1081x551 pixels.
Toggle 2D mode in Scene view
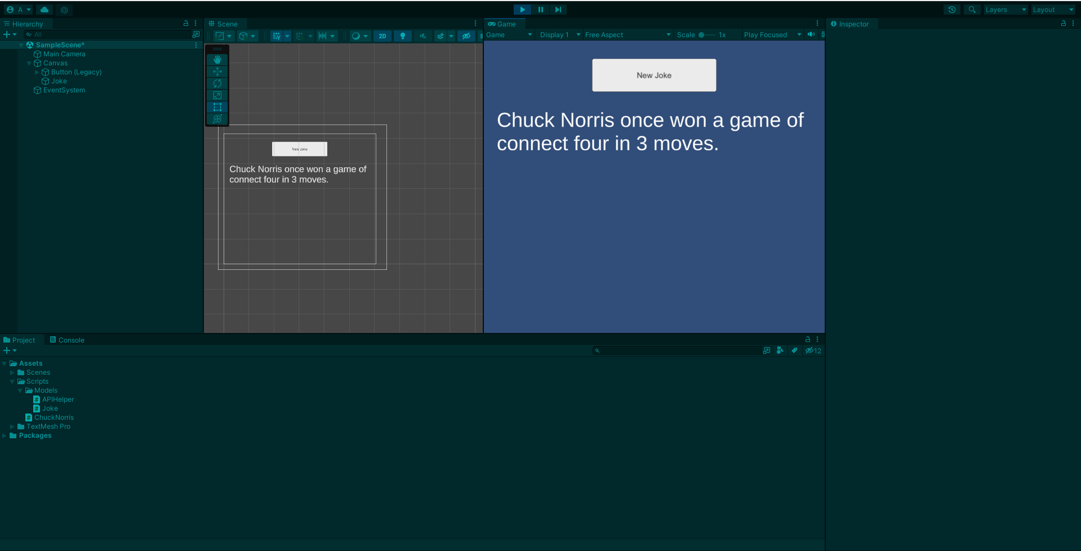(x=382, y=36)
